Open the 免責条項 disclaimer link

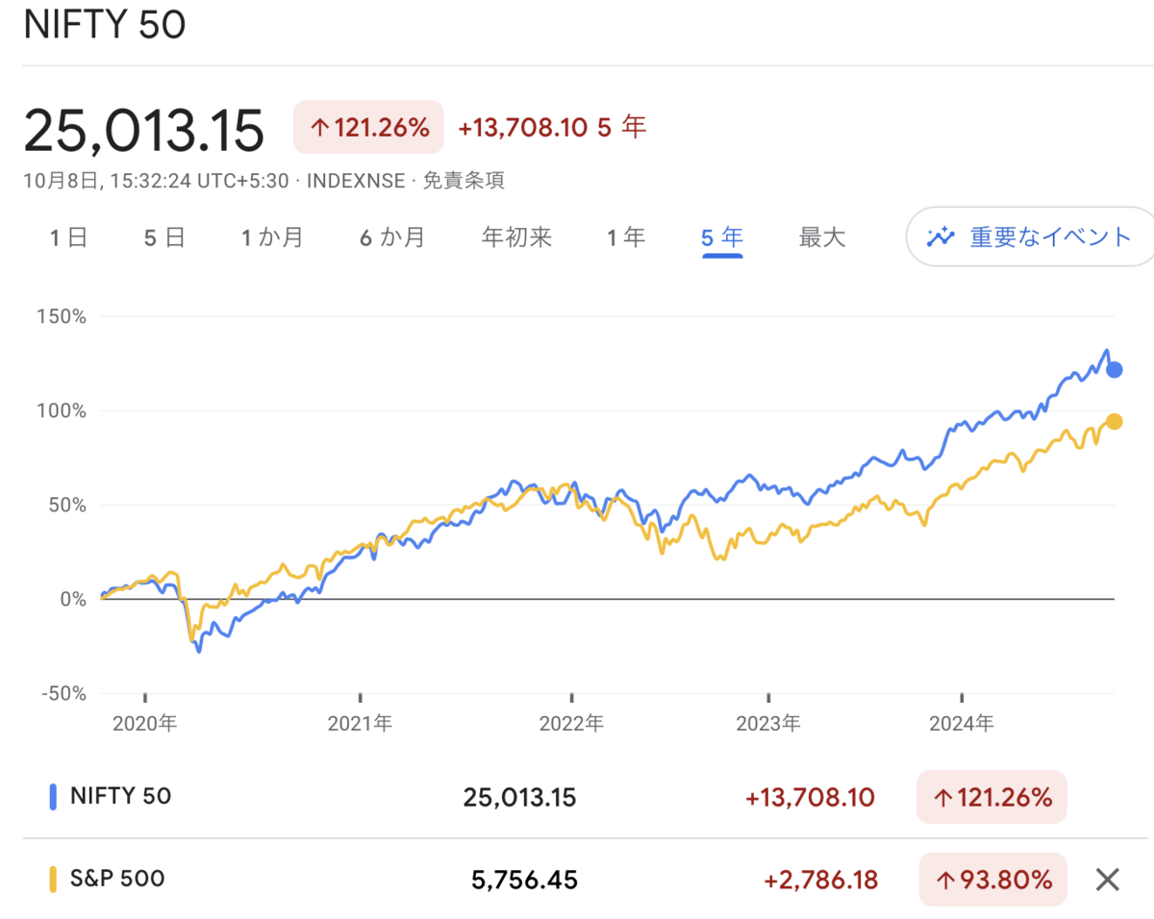464,180
